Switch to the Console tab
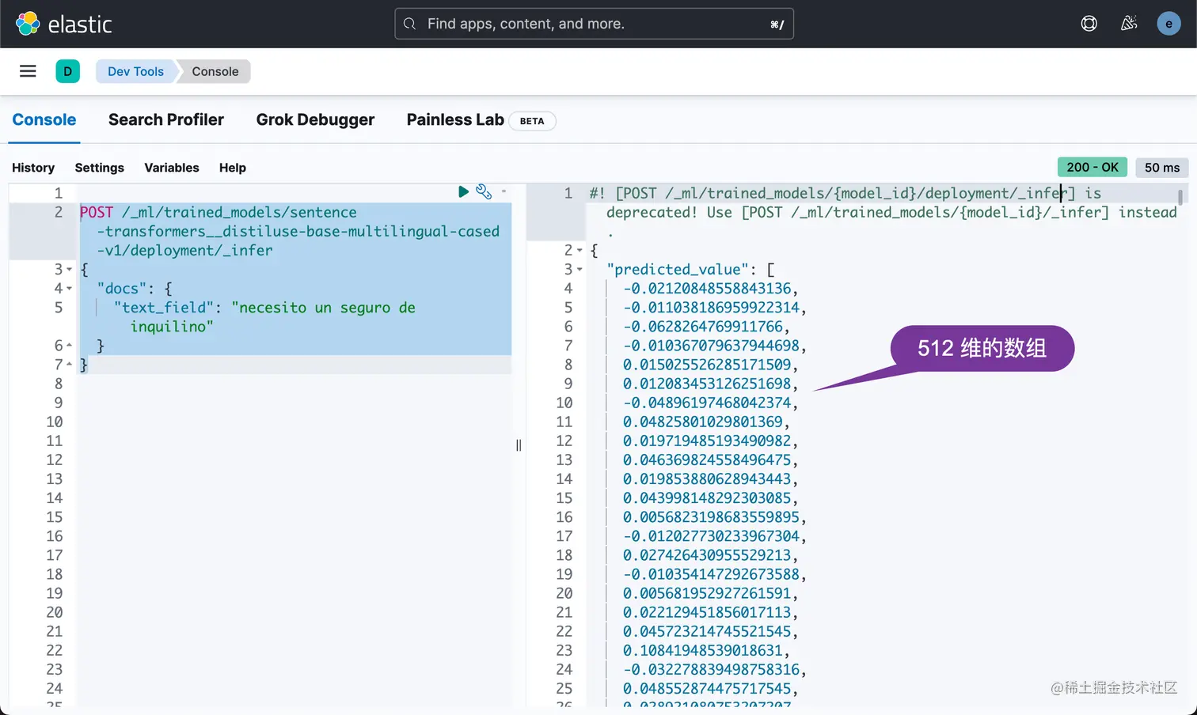Viewport: 1197px width, 715px height. click(44, 119)
